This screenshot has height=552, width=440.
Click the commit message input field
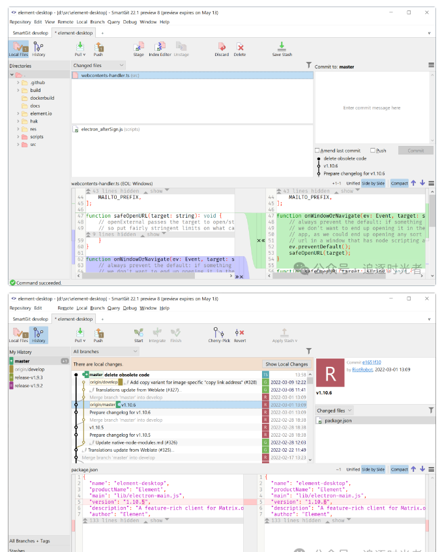[x=372, y=108]
